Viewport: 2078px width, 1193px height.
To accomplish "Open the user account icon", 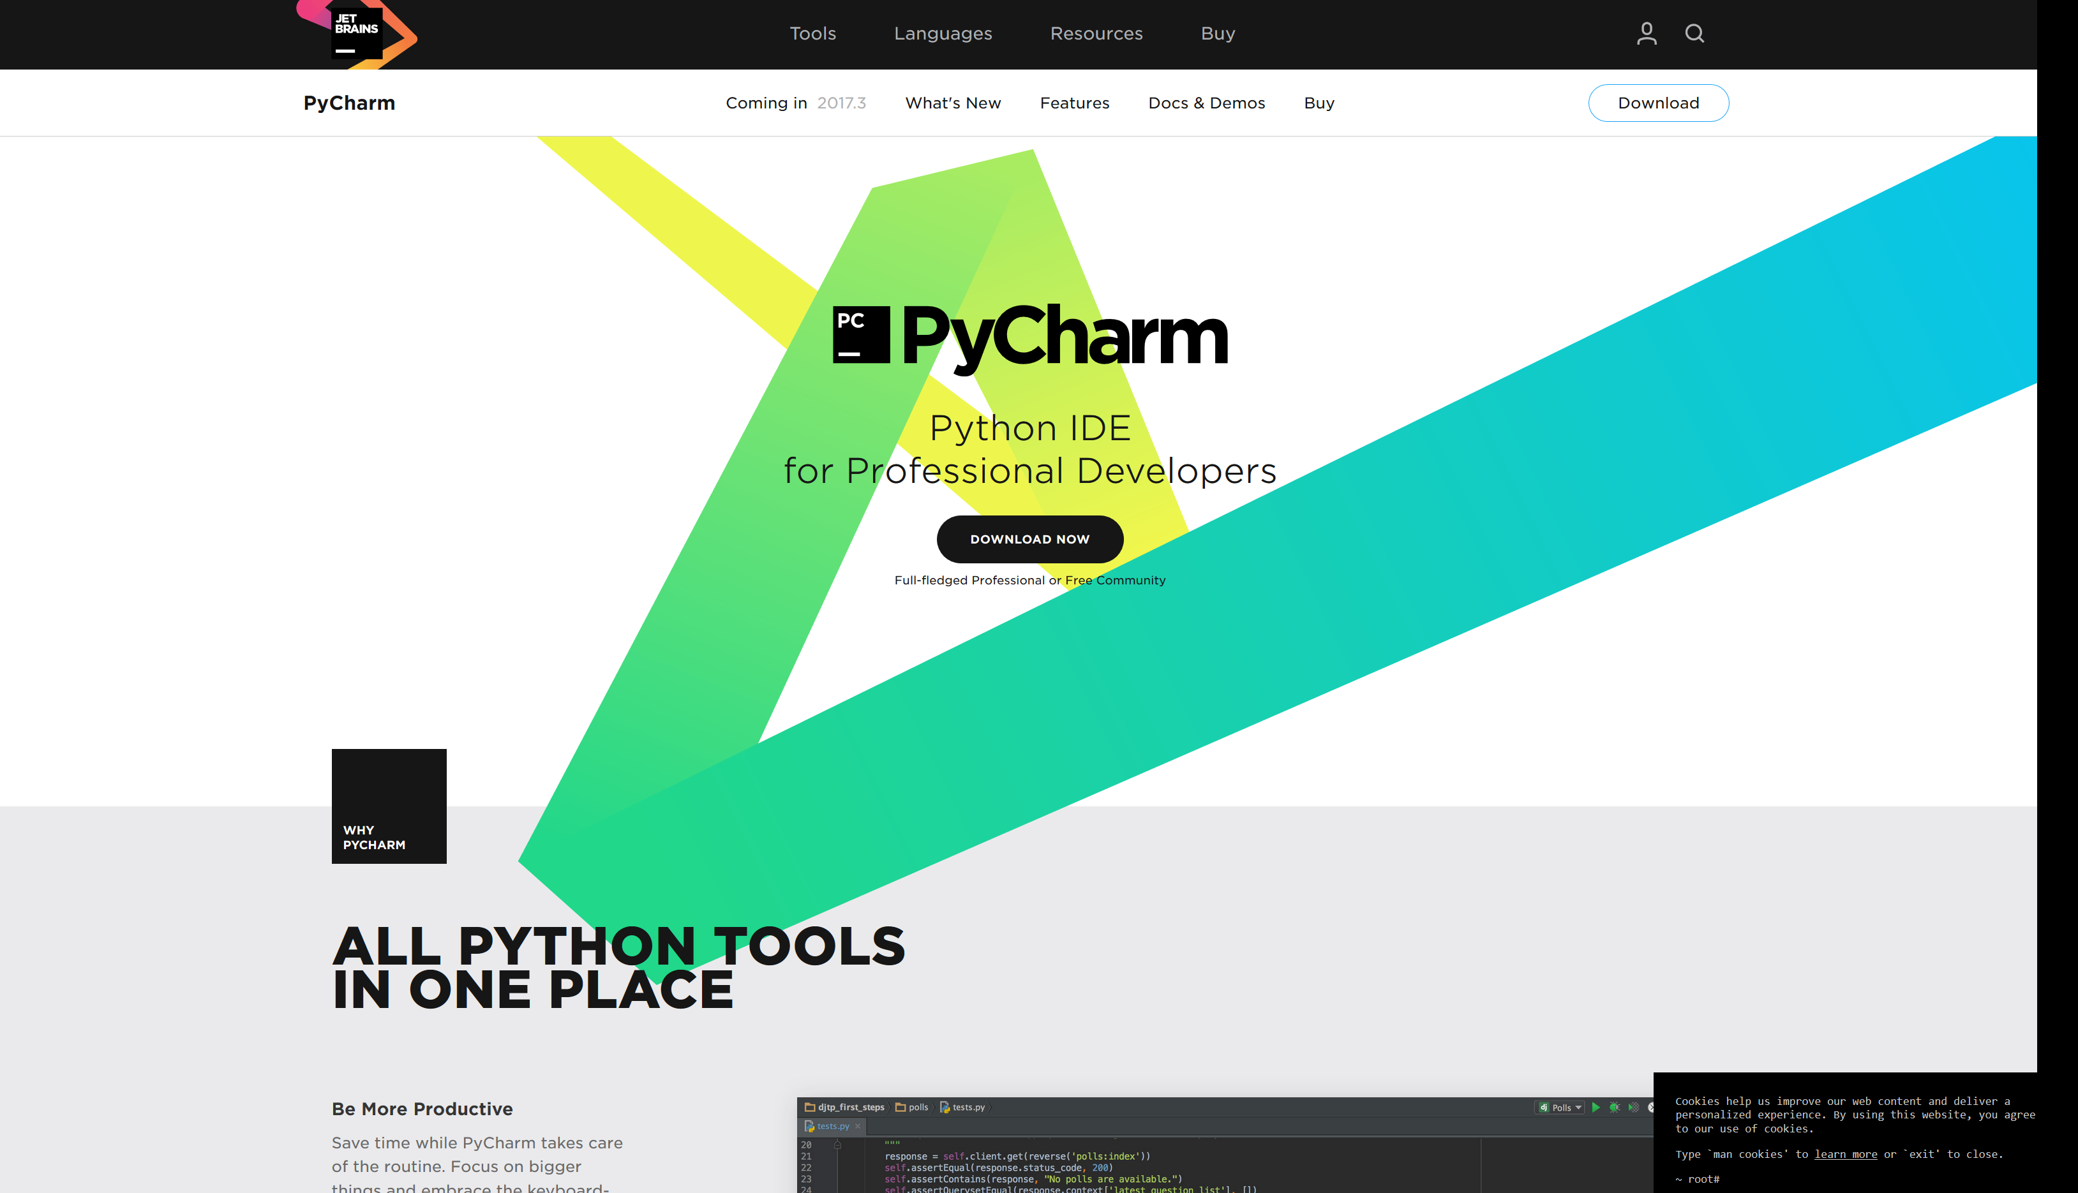I will (x=1646, y=34).
